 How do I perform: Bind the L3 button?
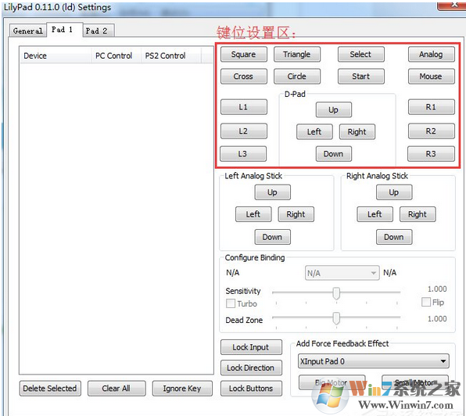point(243,153)
